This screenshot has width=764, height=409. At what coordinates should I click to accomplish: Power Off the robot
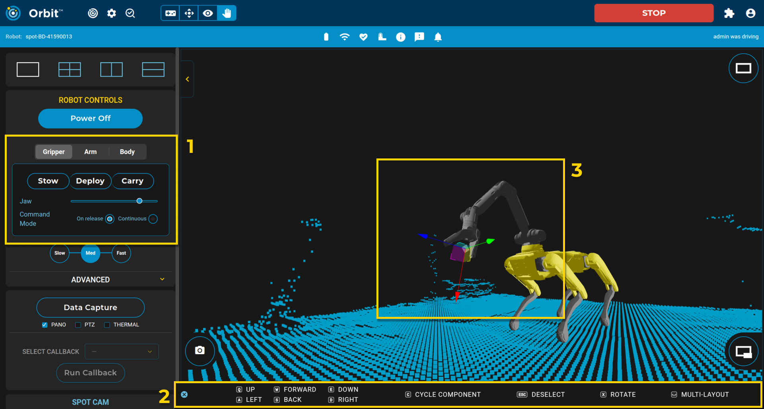click(90, 118)
